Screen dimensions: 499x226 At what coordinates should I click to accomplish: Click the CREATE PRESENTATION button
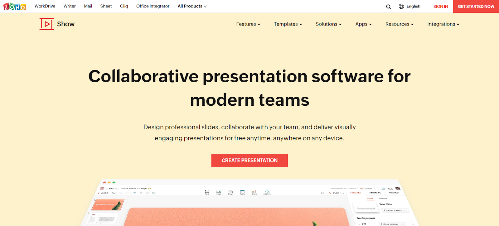(x=249, y=161)
